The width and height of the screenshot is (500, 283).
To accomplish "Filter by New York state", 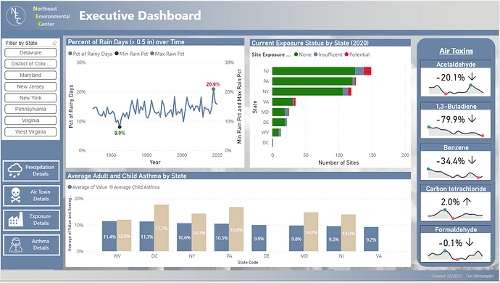I will (x=30, y=98).
